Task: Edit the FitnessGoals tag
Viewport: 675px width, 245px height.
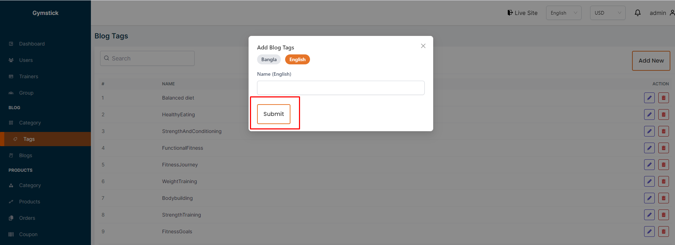Action: coord(649,231)
